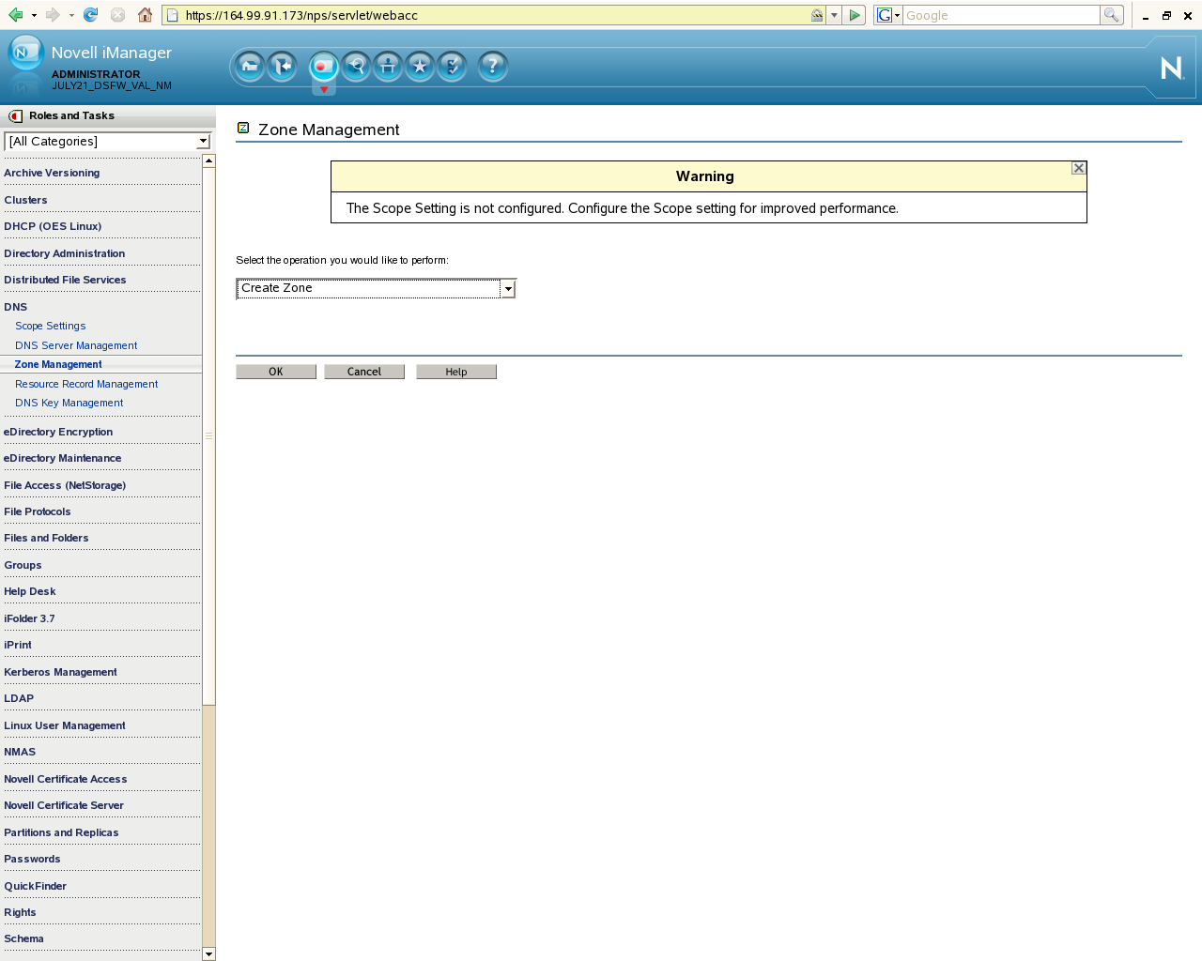
Task: Open the Create Zone operation dropdown
Action: coord(376,288)
